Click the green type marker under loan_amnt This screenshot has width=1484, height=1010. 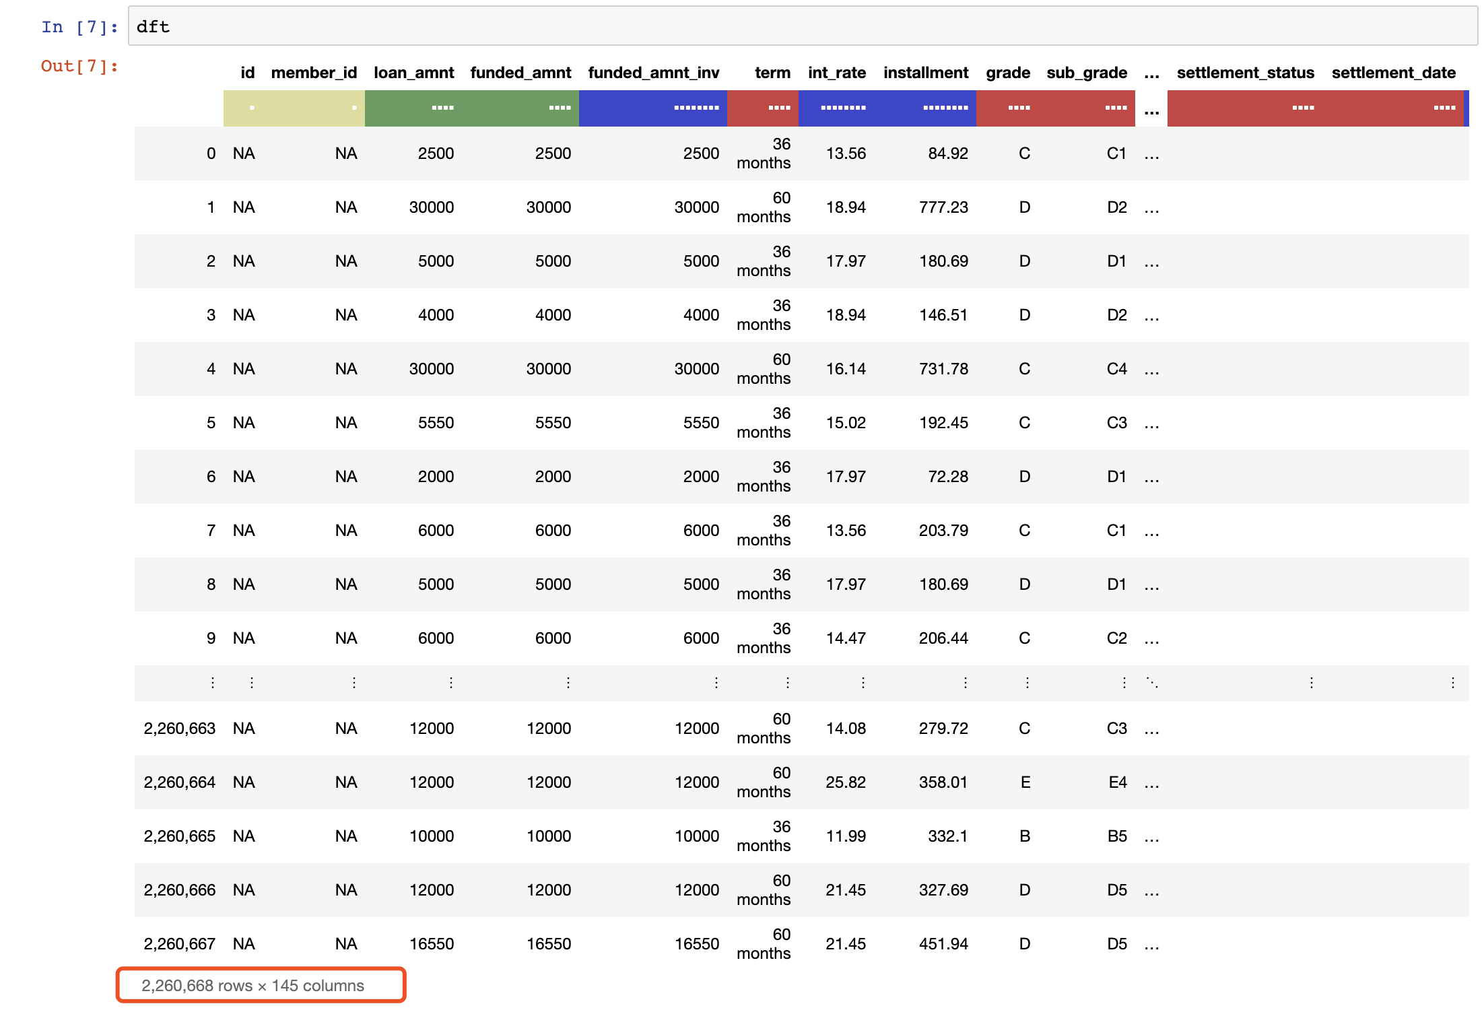click(442, 108)
